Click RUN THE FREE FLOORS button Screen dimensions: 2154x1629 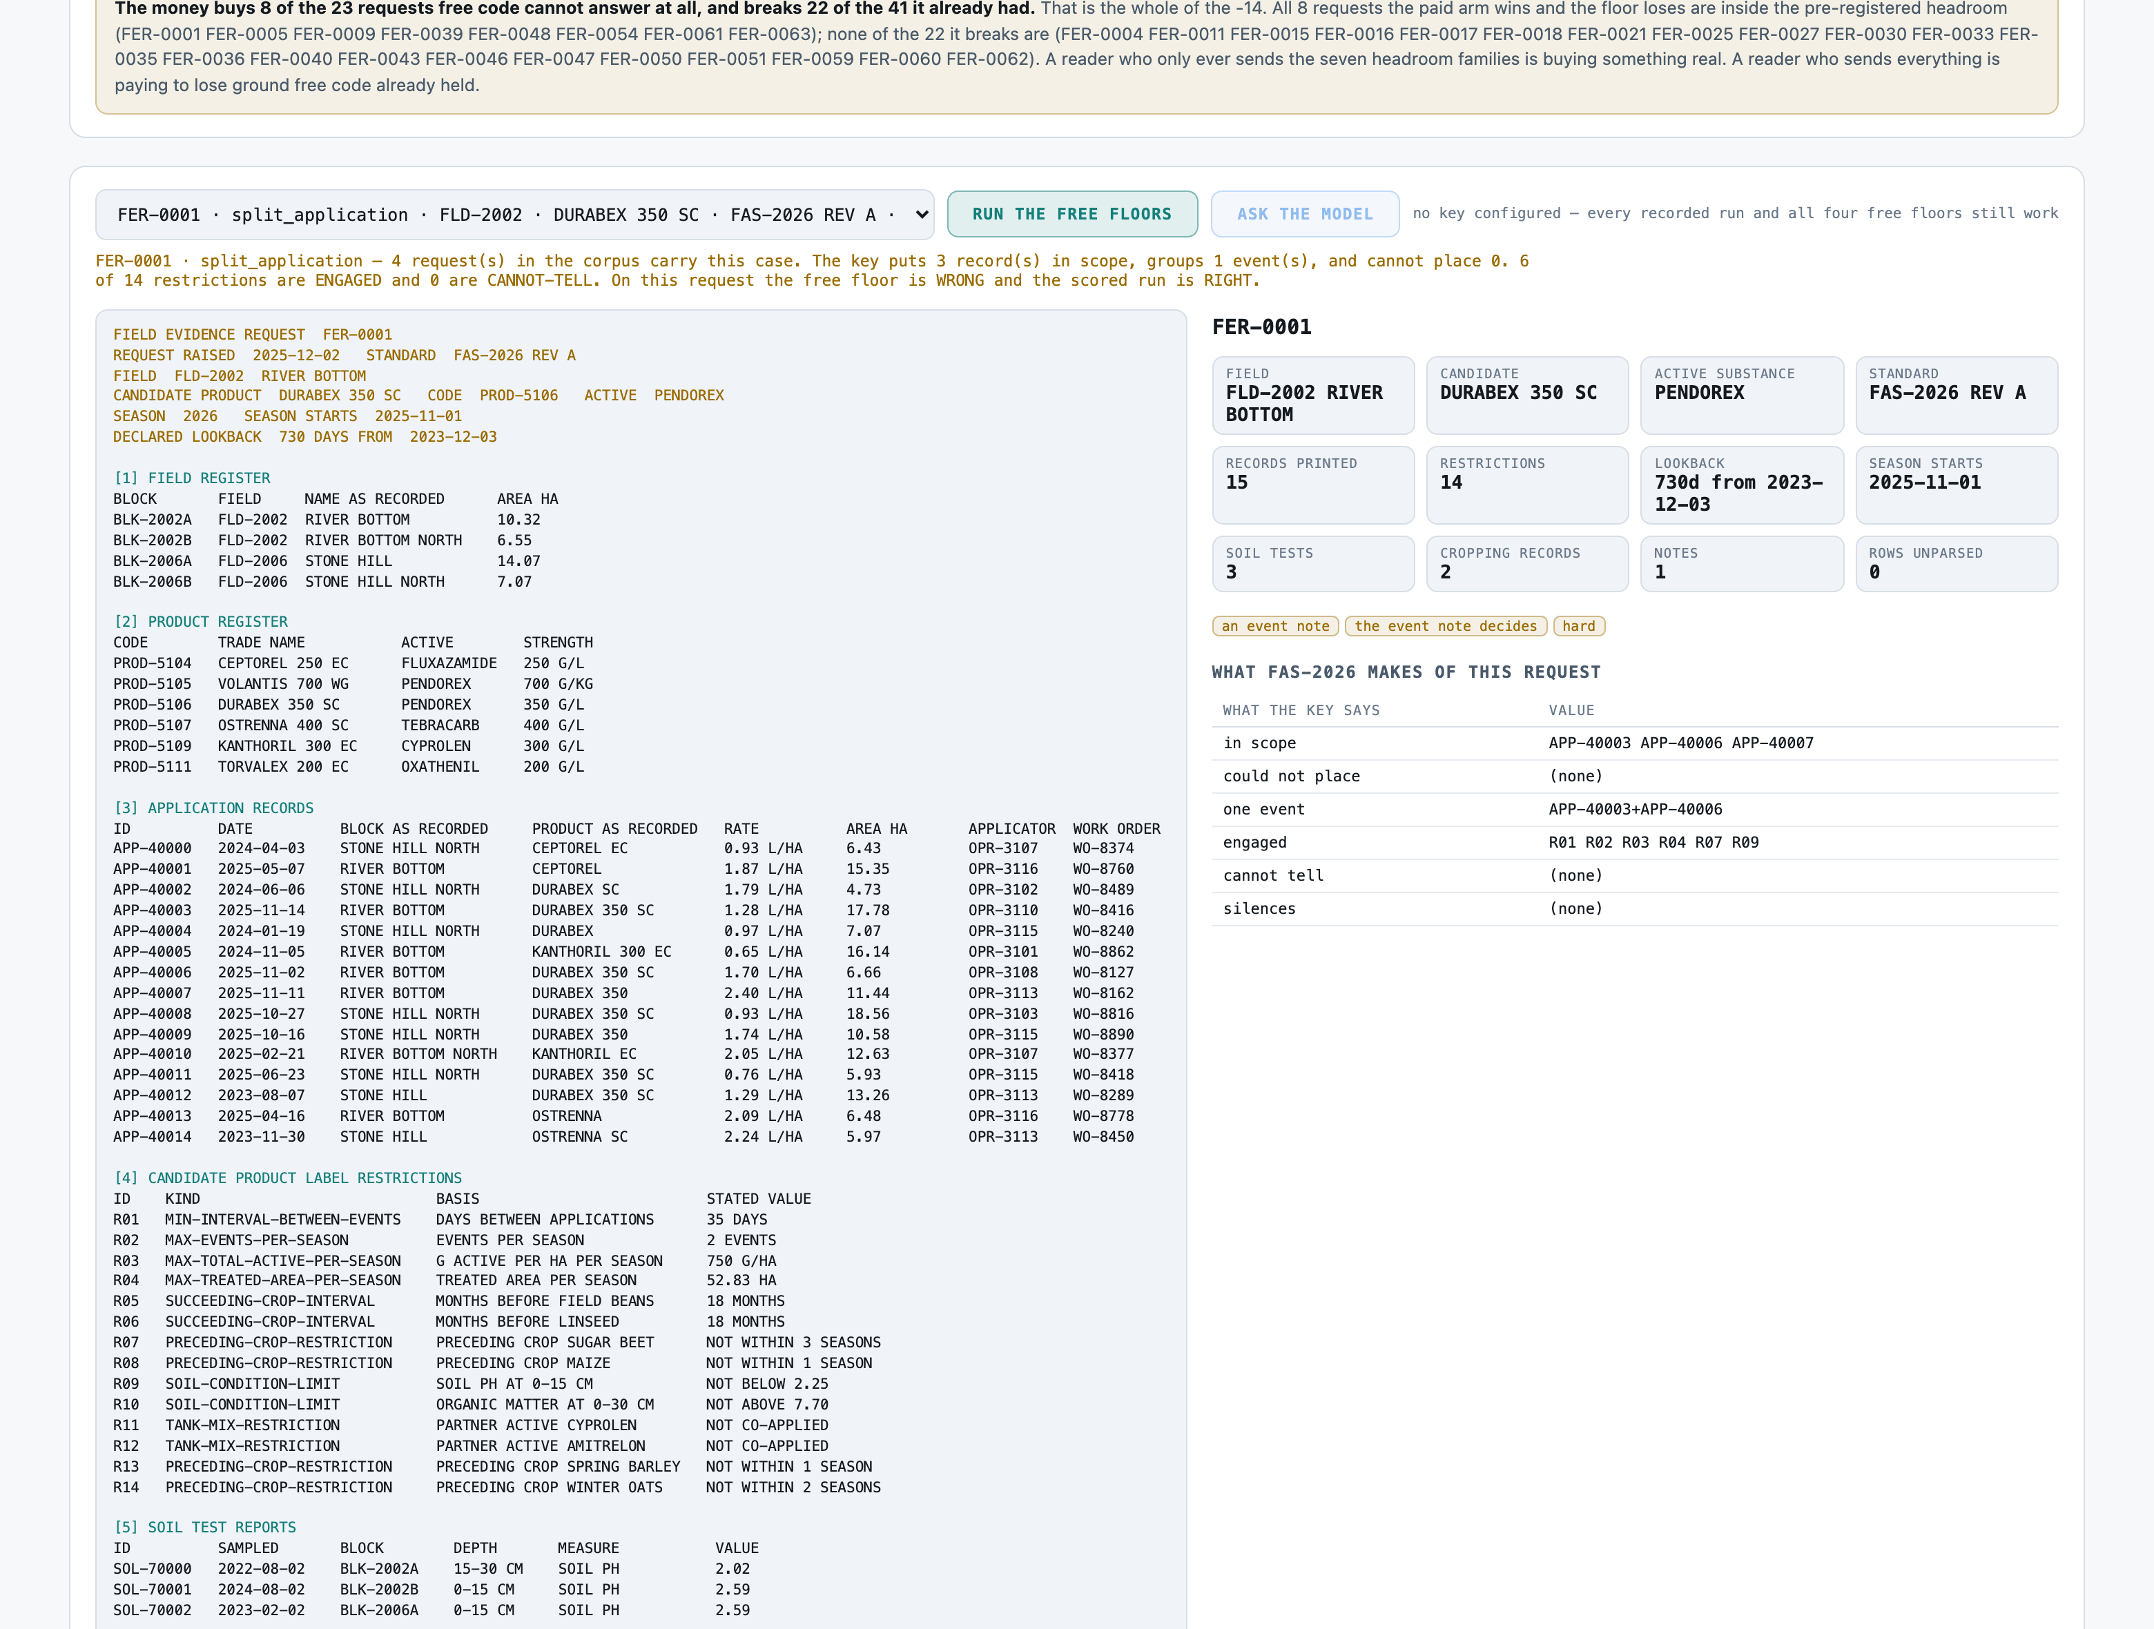click(1072, 214)
